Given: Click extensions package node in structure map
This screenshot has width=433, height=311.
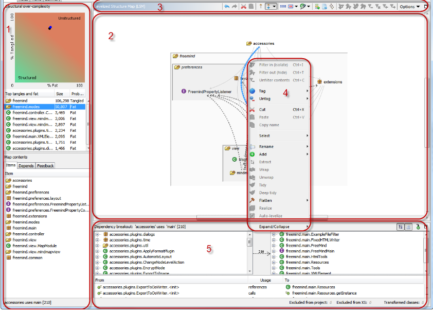Looking at the screenshot, I should tap(330, 82).
